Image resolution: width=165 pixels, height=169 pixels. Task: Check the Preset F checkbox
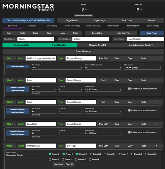[x=119, y=154]
